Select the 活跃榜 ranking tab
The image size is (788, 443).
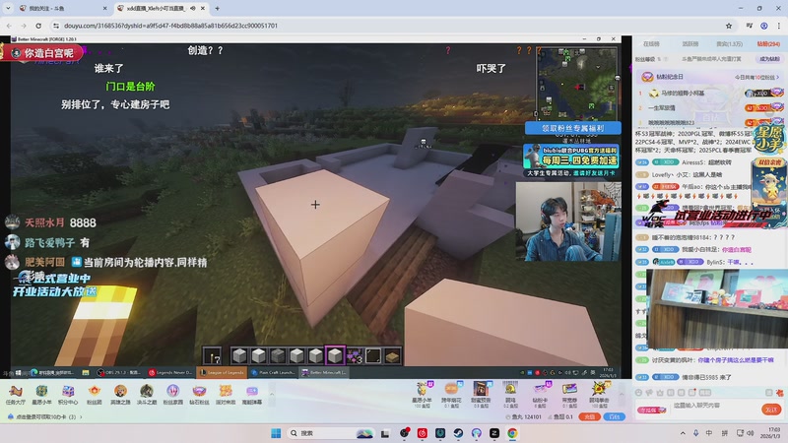pyautogui.click(x=690, y=44)
